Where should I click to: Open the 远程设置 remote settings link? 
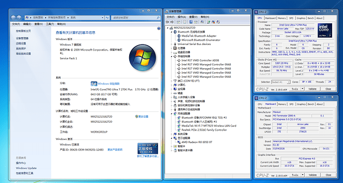click(21, 44)
